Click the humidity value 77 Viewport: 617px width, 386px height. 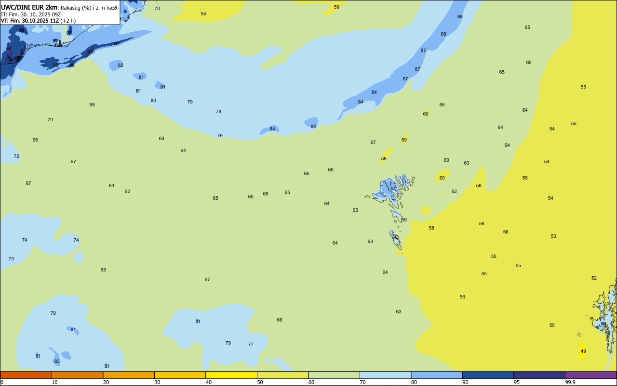click(251, 345)
